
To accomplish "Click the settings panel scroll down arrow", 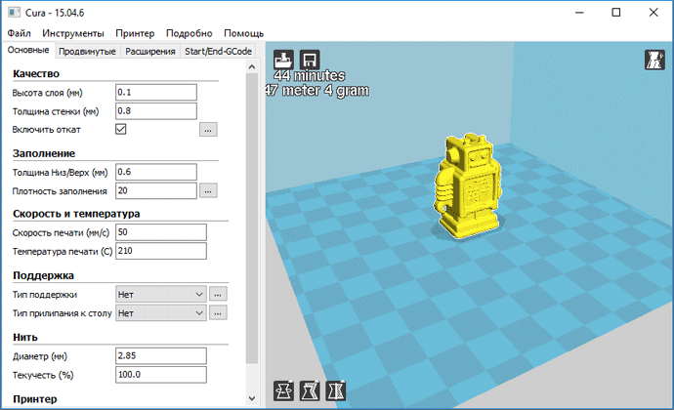I will (x=252, y=399).
